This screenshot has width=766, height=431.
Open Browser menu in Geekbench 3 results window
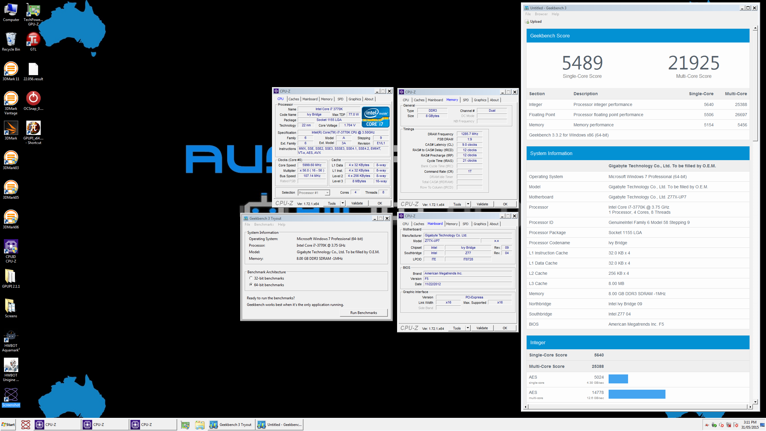pos(541,14)
